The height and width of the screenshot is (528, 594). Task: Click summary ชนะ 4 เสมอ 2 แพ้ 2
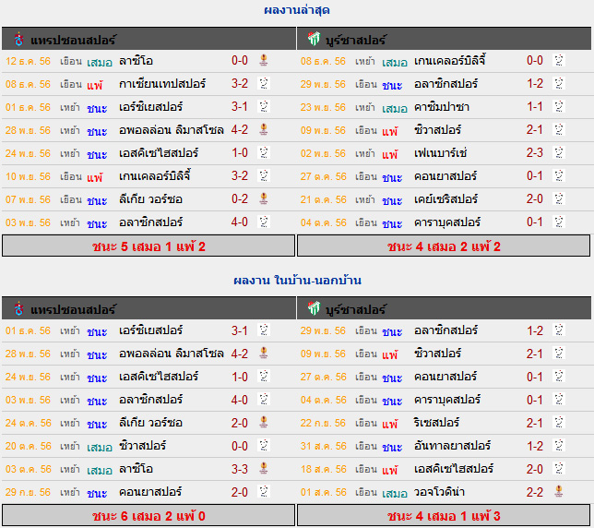[444, 246]
